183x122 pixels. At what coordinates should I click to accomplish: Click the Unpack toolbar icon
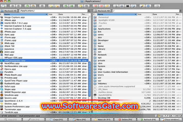click(87, 6)
